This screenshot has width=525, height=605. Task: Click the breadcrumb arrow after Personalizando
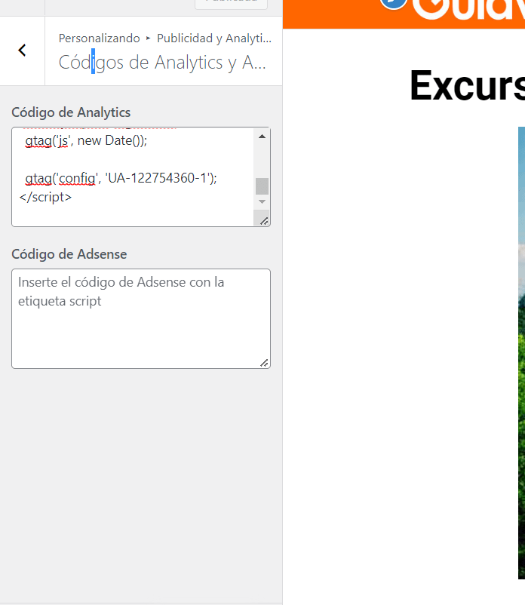pos(148,38)
